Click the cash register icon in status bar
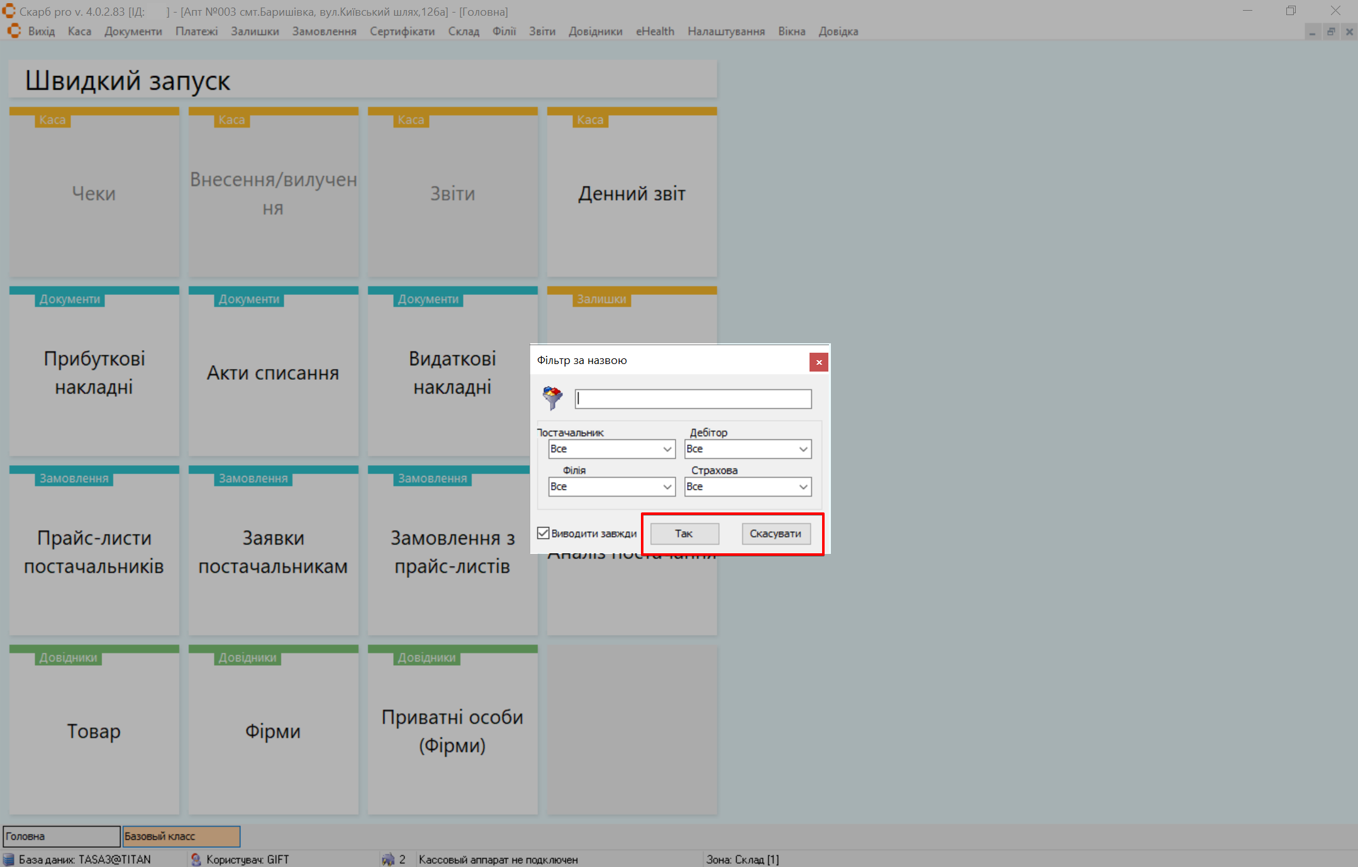 tap(388, 859)
